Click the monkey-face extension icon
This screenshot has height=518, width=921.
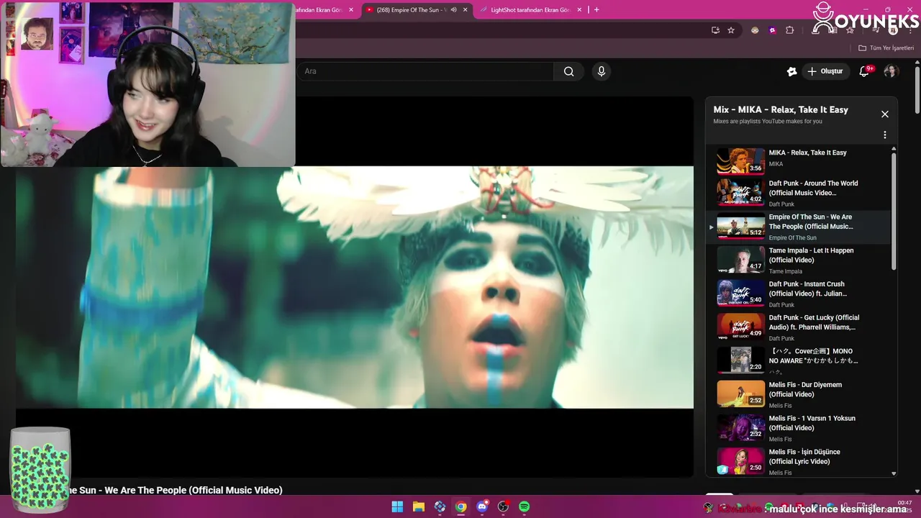point(755,30)
